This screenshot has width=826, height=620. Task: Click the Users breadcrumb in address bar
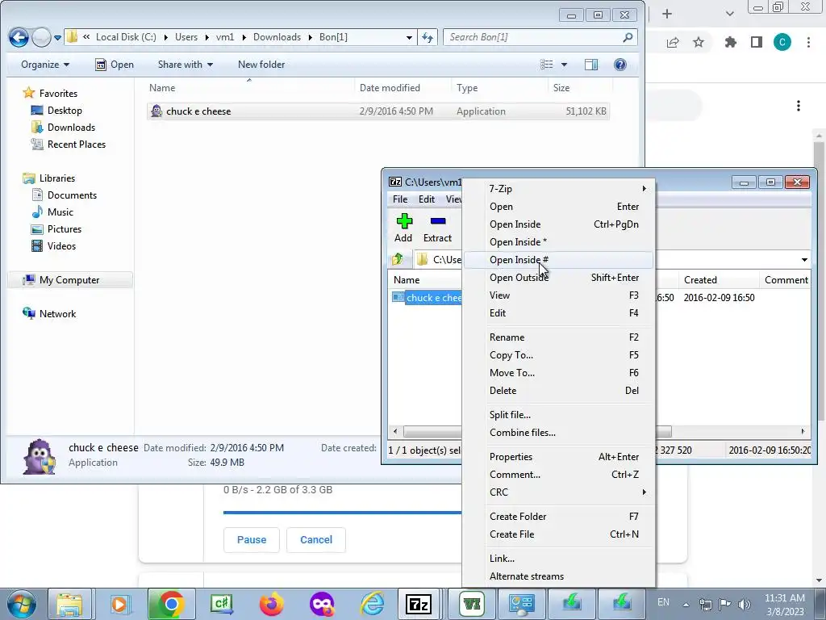[186, 37]
